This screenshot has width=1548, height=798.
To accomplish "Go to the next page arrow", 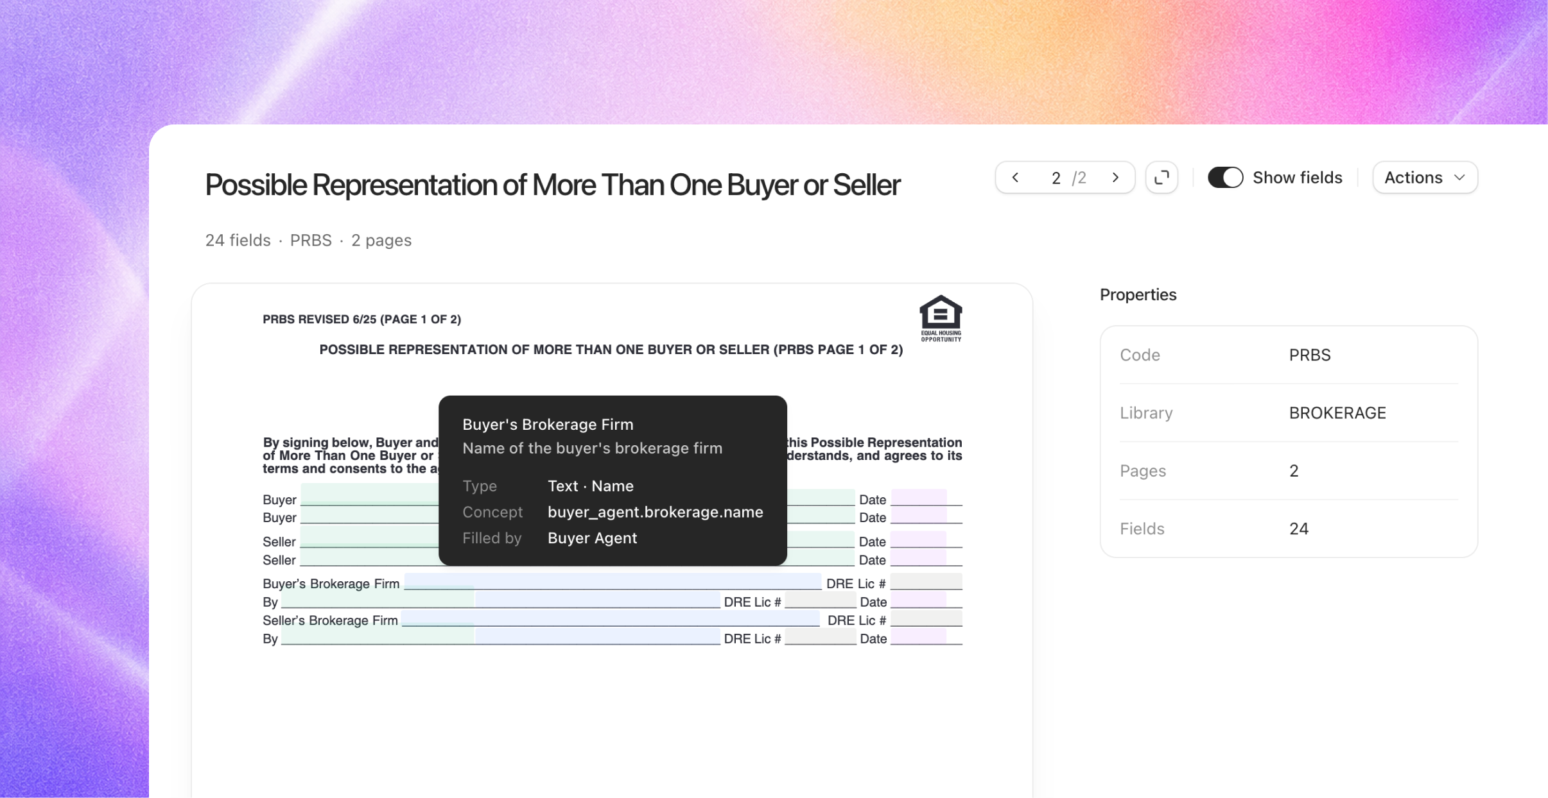I will 1115,178.
